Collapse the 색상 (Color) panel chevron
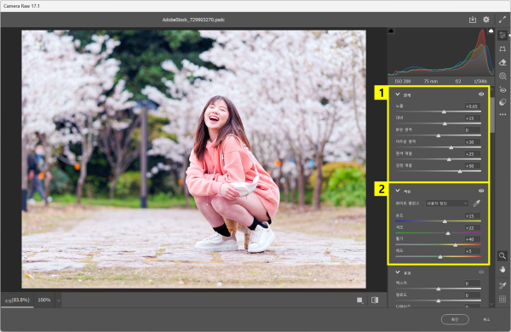This screenshot has width=511, height=332. 398,191
